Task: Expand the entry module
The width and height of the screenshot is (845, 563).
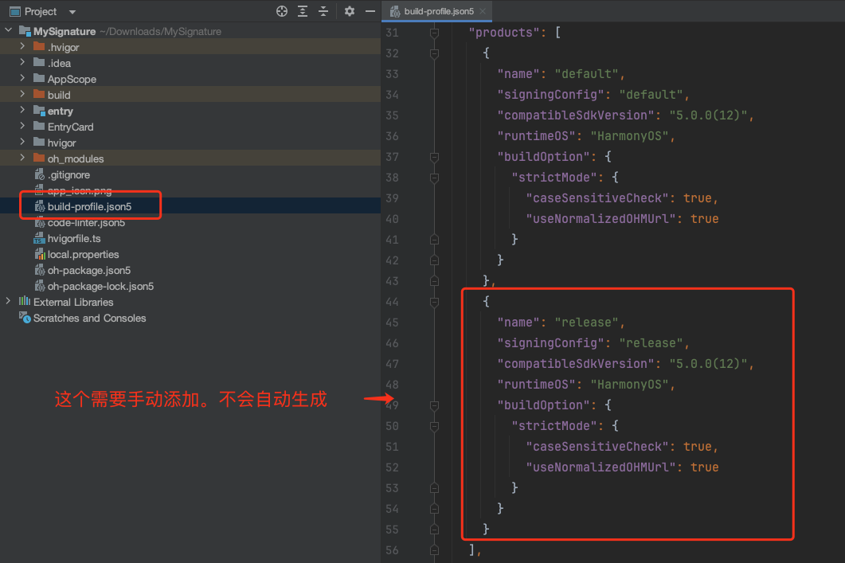Action: click(22, 111)
